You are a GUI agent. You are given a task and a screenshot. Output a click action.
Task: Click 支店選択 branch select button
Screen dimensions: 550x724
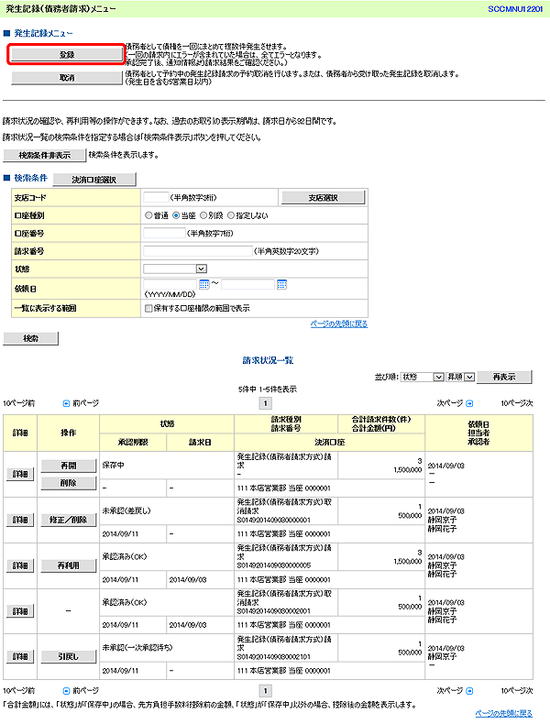point(324,198)
